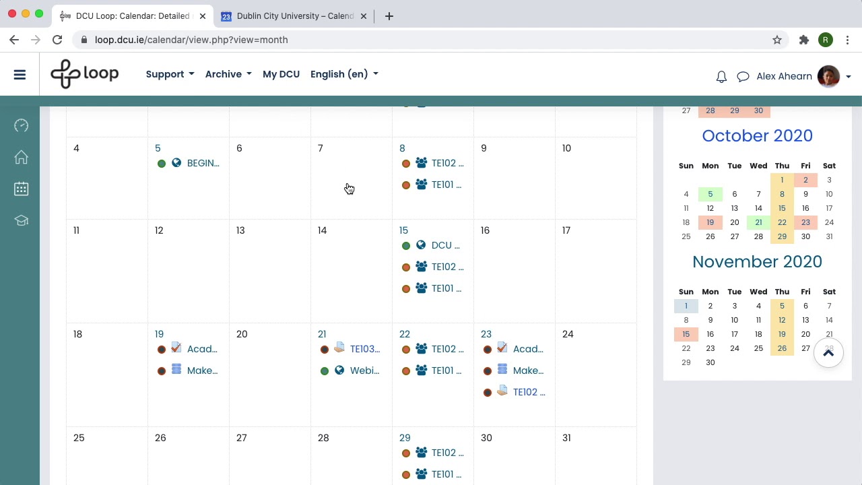Expand the Archive dropdown menu
Viewport: 862px width, 485px height.
coord(228,74)
